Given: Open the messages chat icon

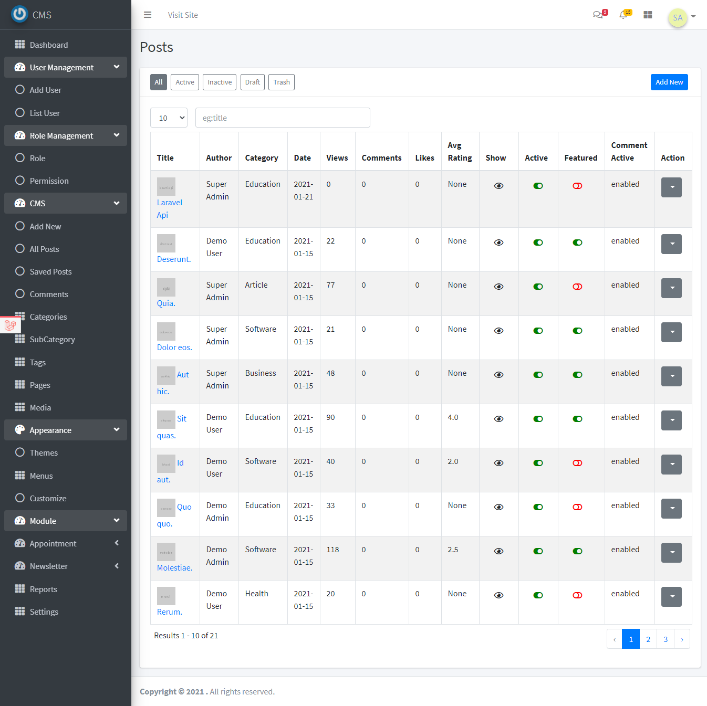Looking at the screenshot, I should [598, 15].
